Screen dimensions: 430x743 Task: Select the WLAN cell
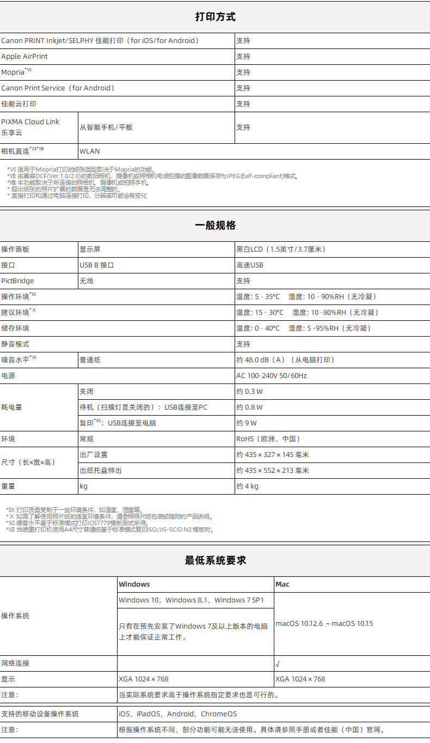tap(90, 151)
